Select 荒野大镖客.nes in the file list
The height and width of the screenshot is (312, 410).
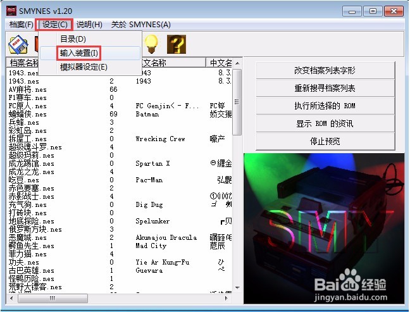coord(35,287)
